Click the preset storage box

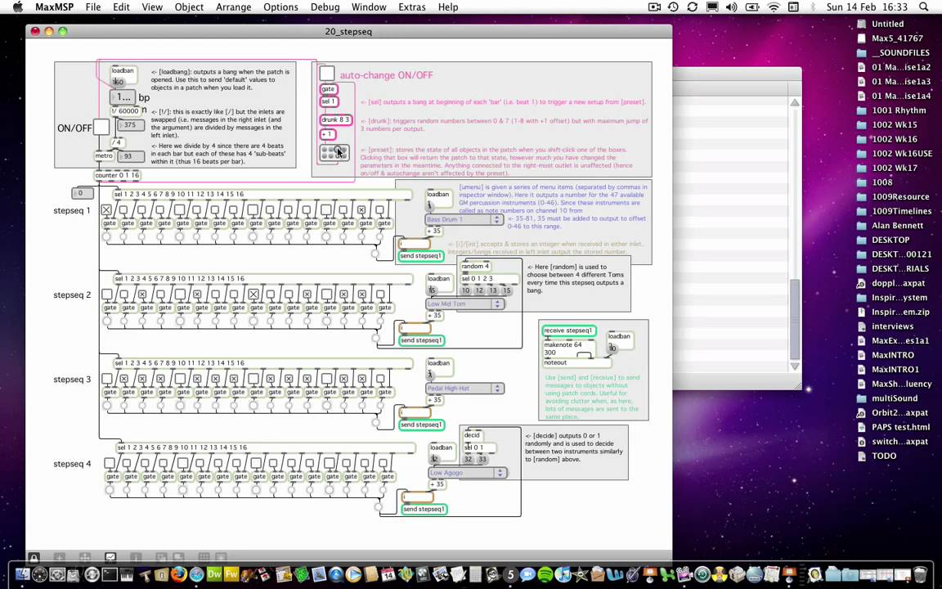pos(334,152)
